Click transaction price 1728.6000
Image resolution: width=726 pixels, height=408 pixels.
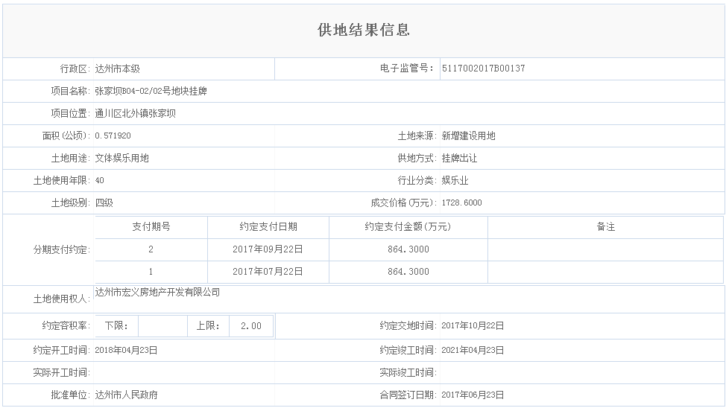(x=461, y=203)
